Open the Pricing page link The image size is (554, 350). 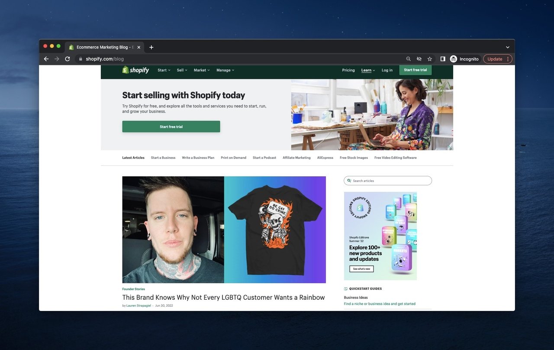click(348, 70)
